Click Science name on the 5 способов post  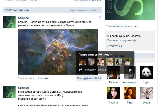pos(23,88)
